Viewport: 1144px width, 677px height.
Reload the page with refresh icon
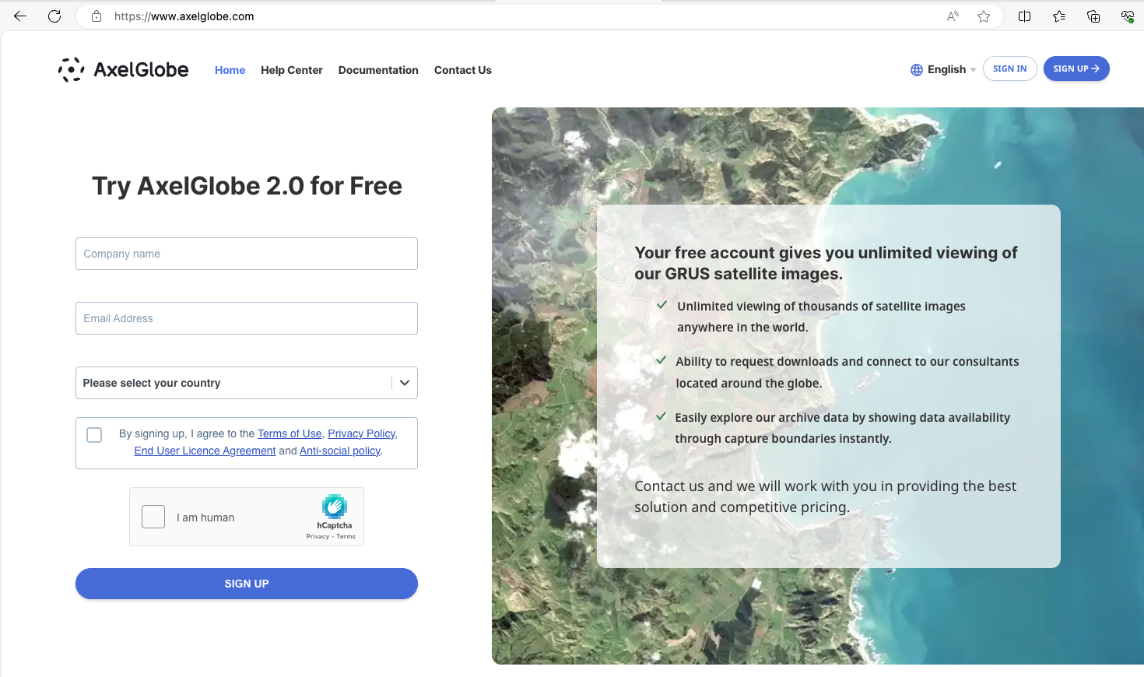pyautogui.click(x=54, y=16)
